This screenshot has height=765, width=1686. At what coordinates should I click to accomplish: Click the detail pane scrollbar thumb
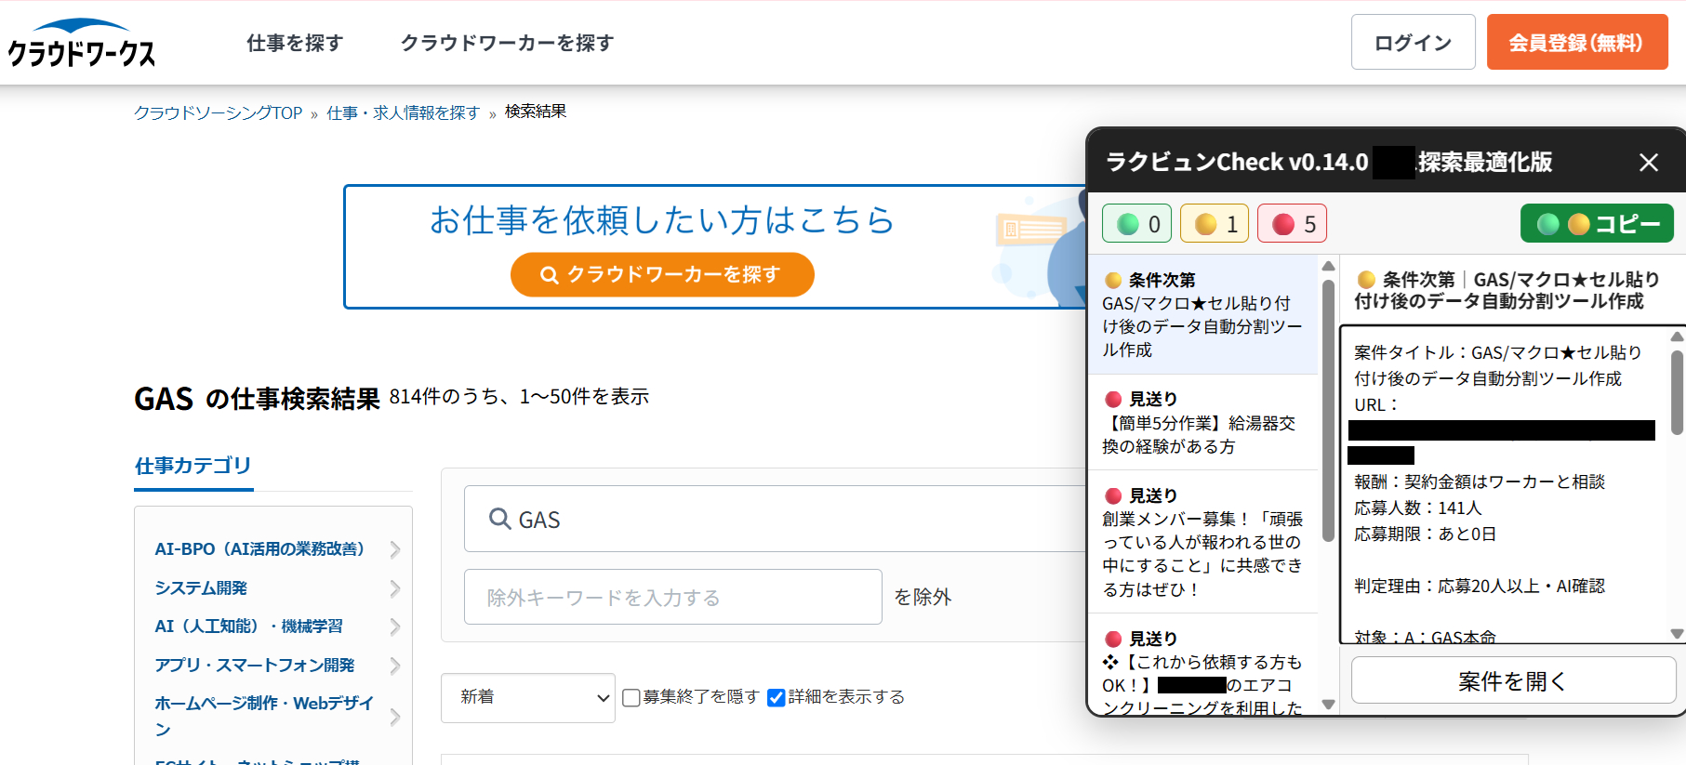(x=1677, y=392)
